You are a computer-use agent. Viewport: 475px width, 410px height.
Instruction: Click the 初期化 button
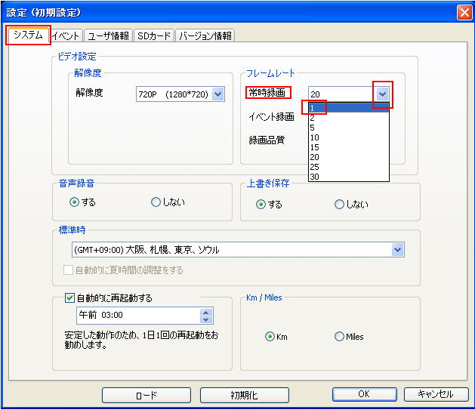[x=244, y=395]
